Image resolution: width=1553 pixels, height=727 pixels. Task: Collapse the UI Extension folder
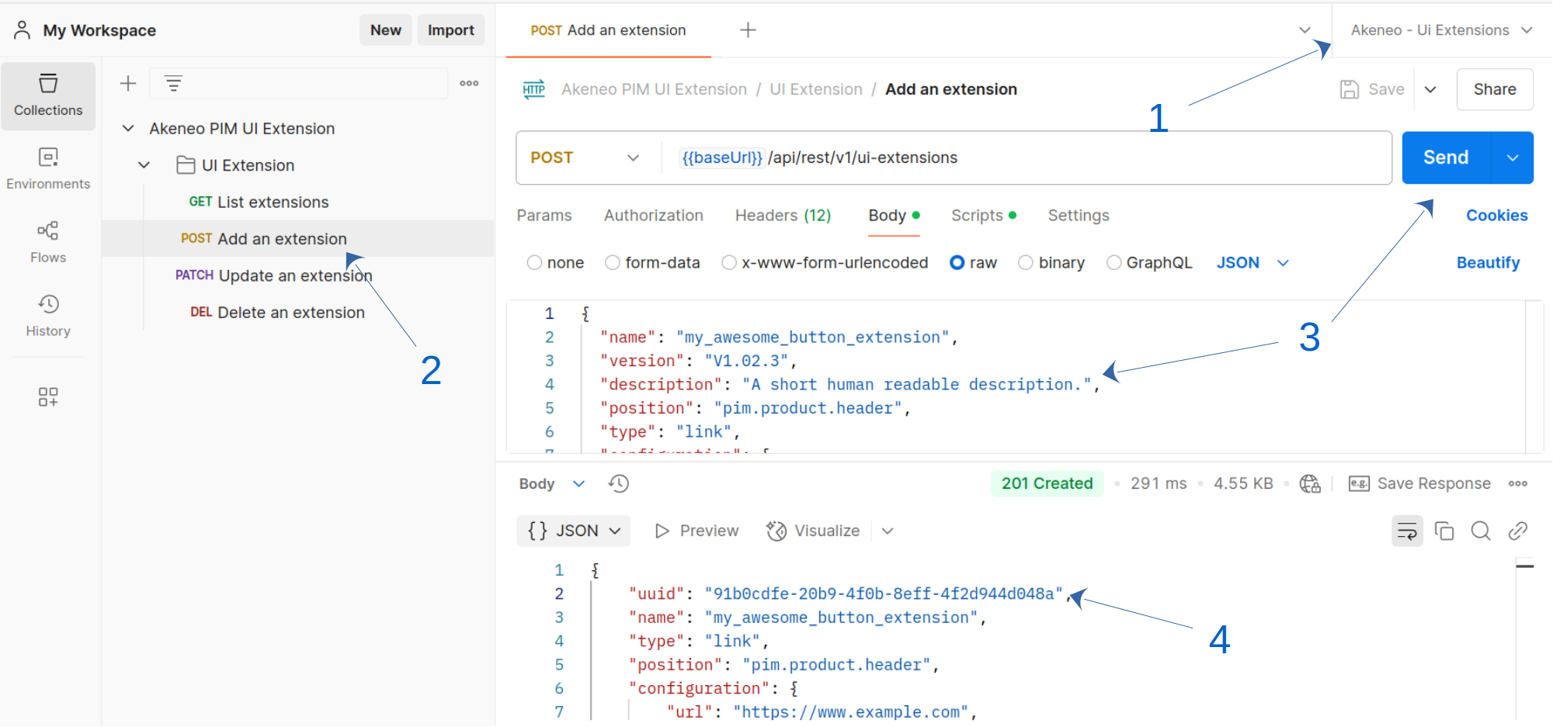tap(143, 164)
